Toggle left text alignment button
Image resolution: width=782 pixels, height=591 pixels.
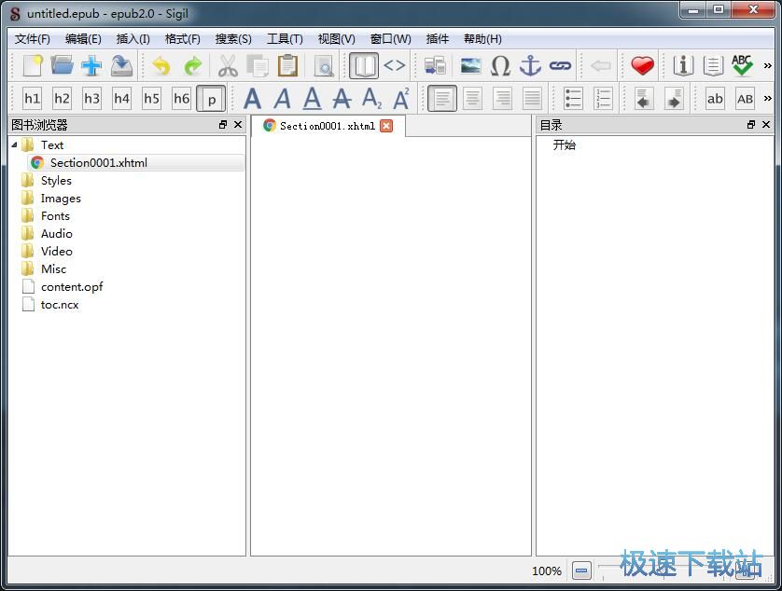point(442,98)
